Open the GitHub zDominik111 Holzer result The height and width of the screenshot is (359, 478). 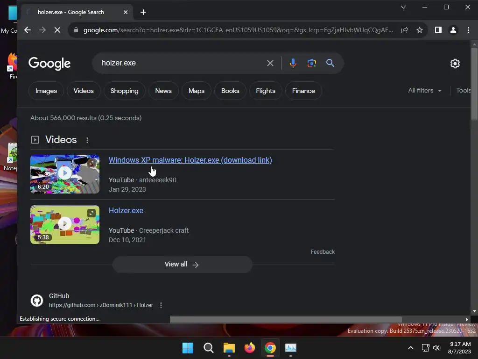point(101,305)
